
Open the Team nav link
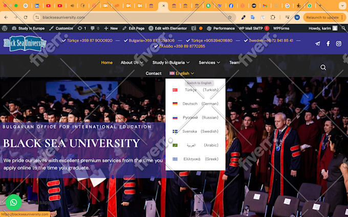pyautogui.click(x=234, y=63)
